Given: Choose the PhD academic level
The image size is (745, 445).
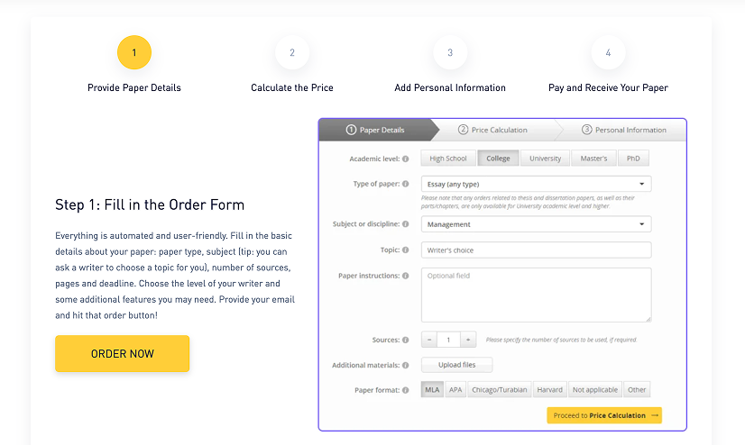Looking at the screenshot, I should (633, 159).
